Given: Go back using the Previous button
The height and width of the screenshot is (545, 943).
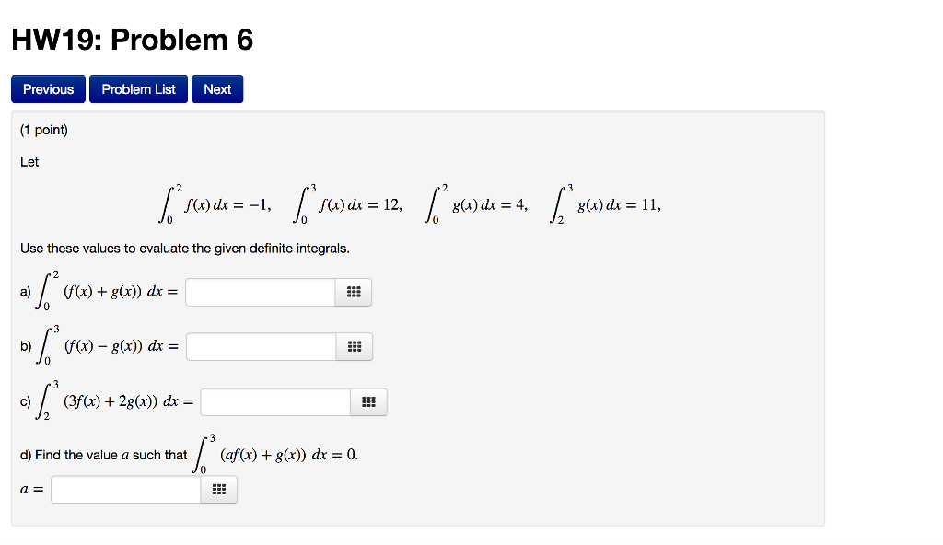Looking at the screenshot, I should pyautogui.click(x=48, y=88).
